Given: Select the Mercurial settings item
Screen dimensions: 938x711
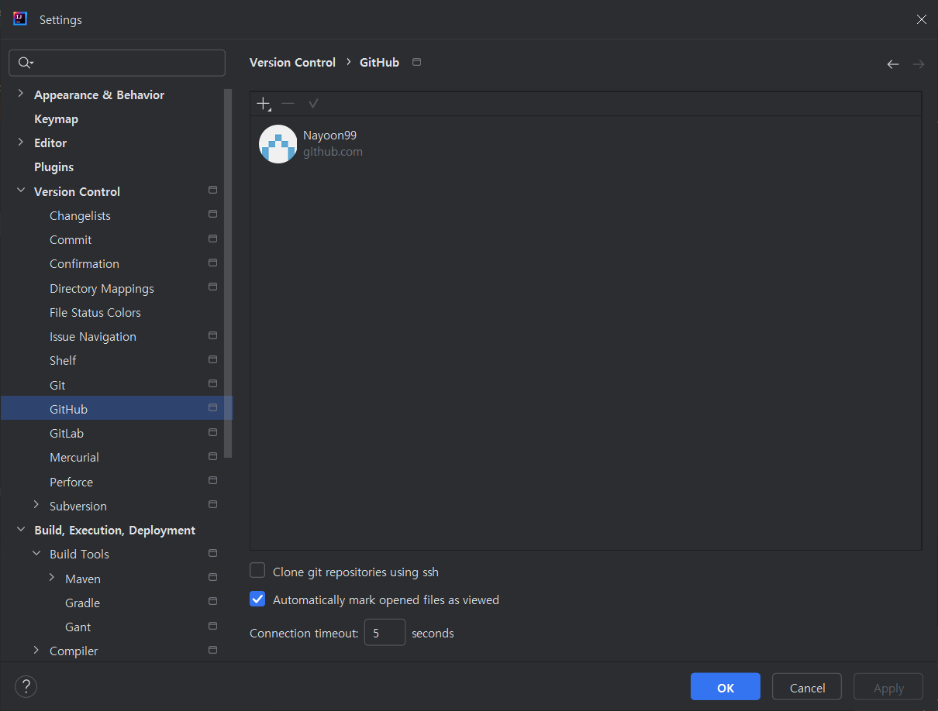Looking at the screenshot, I should (74, 458).
